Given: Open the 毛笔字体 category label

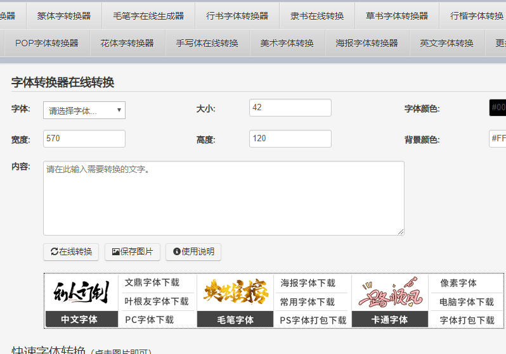Looking at the screenshot, I should 235,320.
